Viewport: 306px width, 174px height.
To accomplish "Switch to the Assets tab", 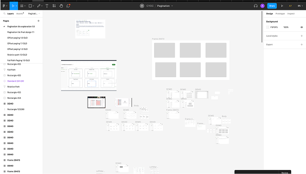I will tap(20, 13).
